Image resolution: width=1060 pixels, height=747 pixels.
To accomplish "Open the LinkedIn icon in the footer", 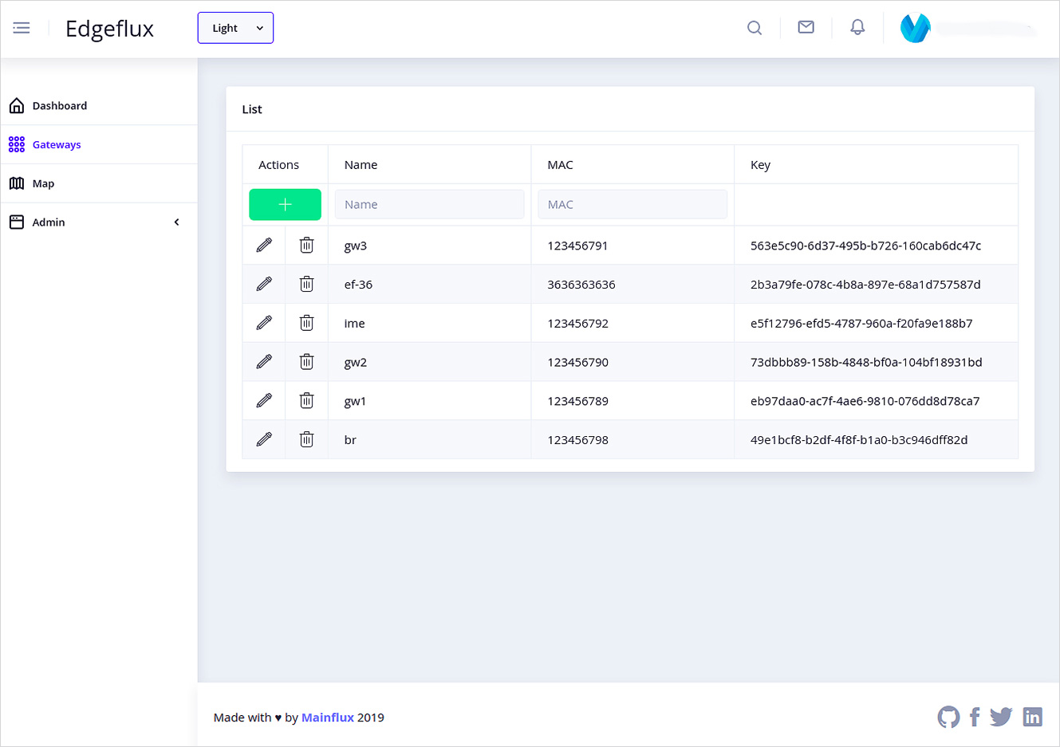I will (x=1032, y=717).
